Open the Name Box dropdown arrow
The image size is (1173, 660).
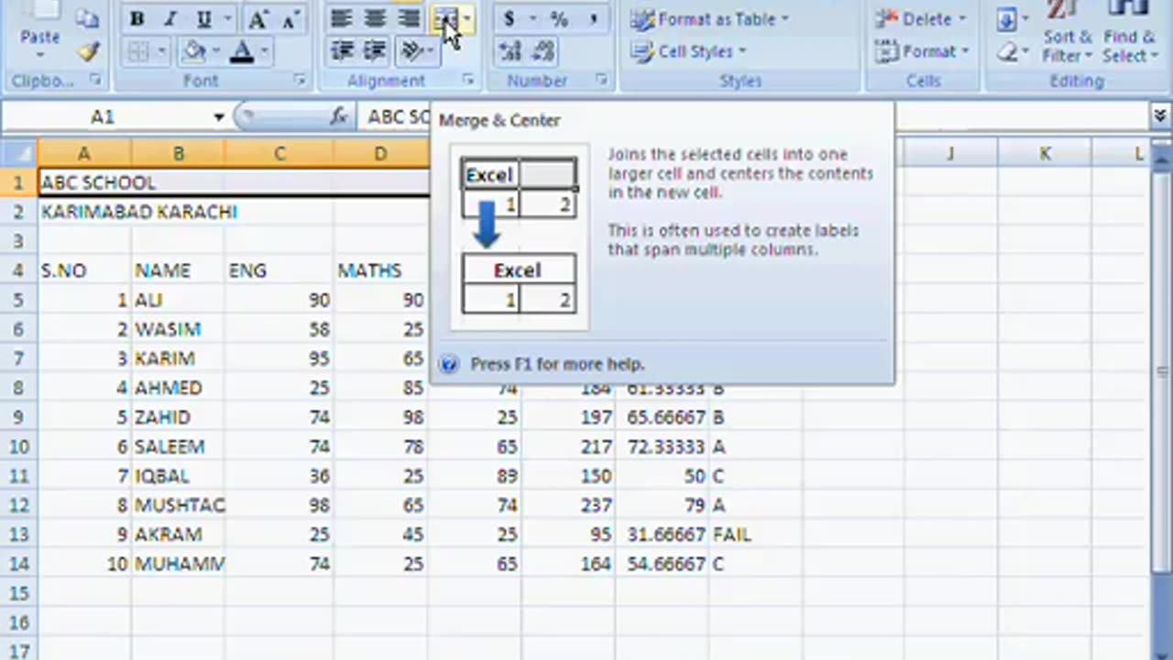coord(218,117)
